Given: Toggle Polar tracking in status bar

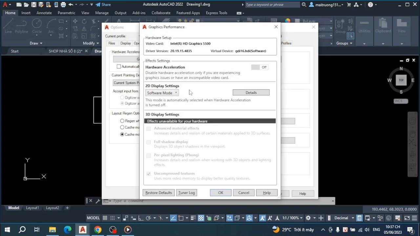Looking at the screenshot, I should tap(148, 218).
